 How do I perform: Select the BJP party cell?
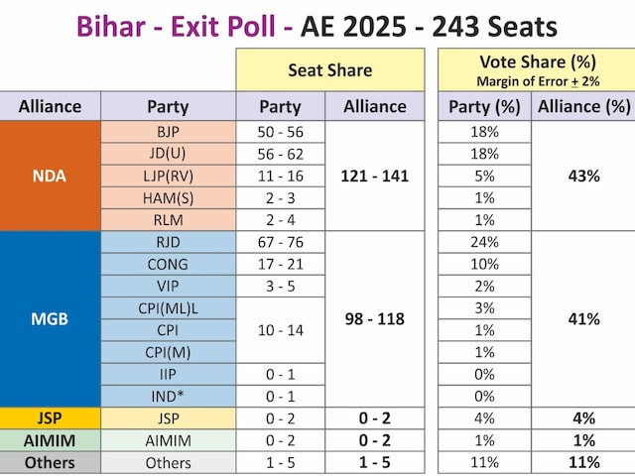168,132
